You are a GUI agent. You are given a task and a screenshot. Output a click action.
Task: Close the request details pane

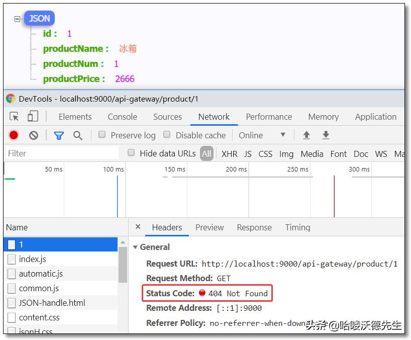coord(138,227)
